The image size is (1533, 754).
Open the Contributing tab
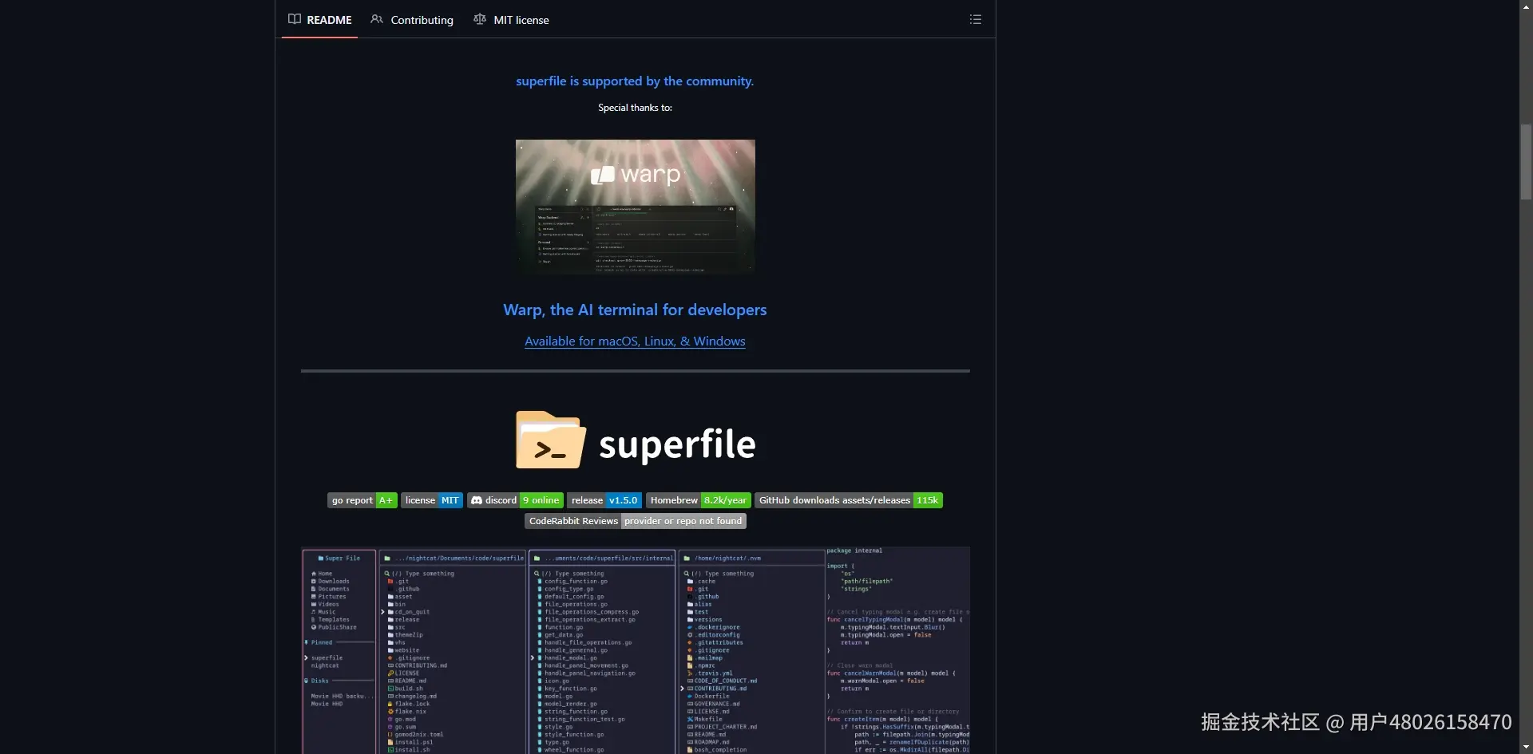pos(412,20)
